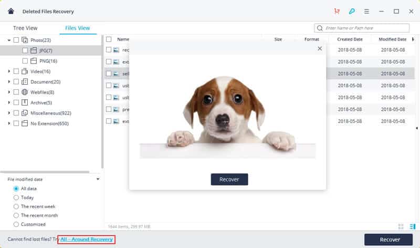Go to the Home screen icon
Screen dimensions: 420x248
pos(10,11)
